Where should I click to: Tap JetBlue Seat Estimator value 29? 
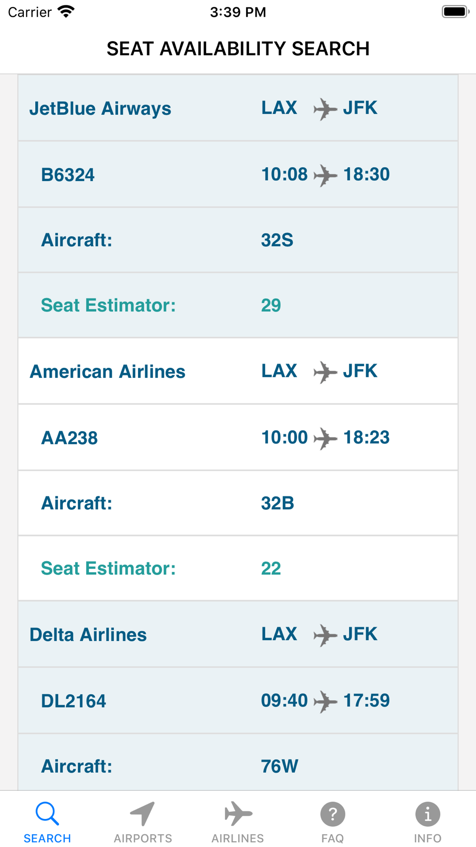pyautogui.click(x=271, y=305)
